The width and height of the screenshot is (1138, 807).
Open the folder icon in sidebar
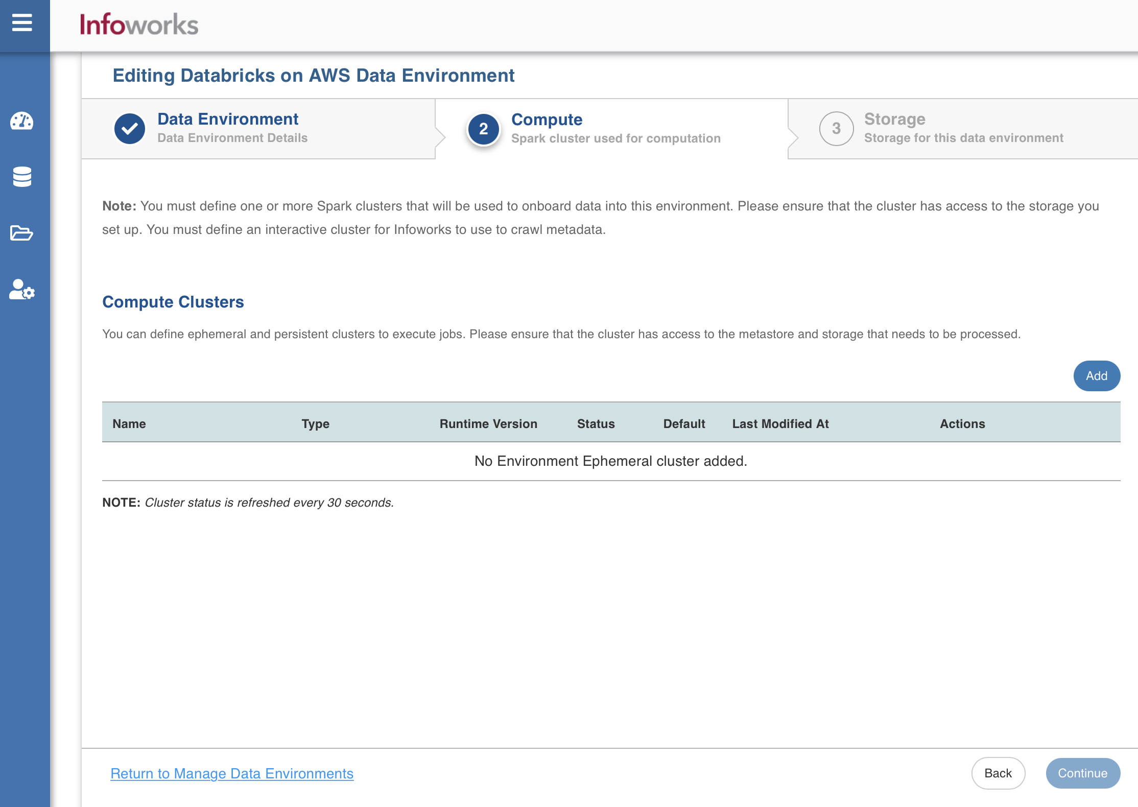coord(22,233)
